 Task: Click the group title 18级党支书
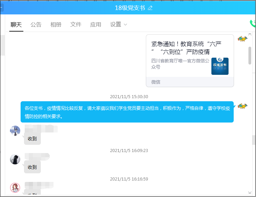click(130, 8)
